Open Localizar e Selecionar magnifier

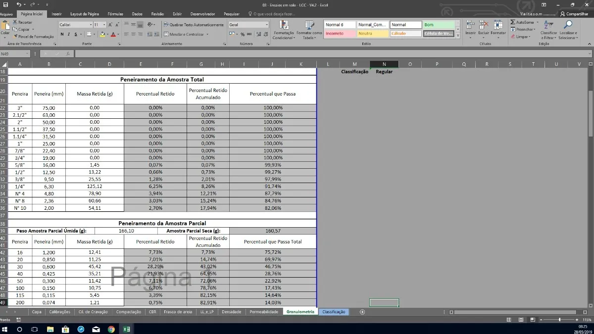pyautogui.click(x=568, y=25)
